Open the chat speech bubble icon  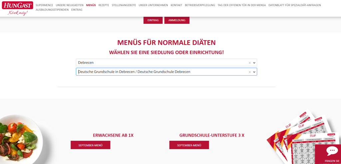coord(332,151)
